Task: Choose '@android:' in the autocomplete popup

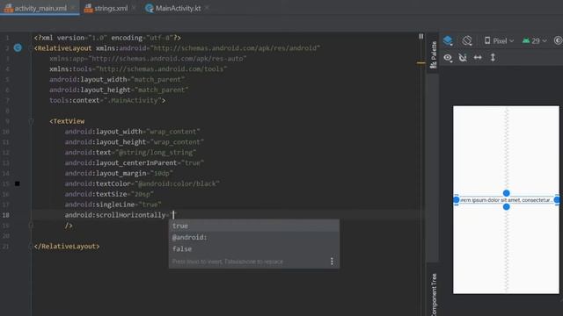Action: (254, 237)
